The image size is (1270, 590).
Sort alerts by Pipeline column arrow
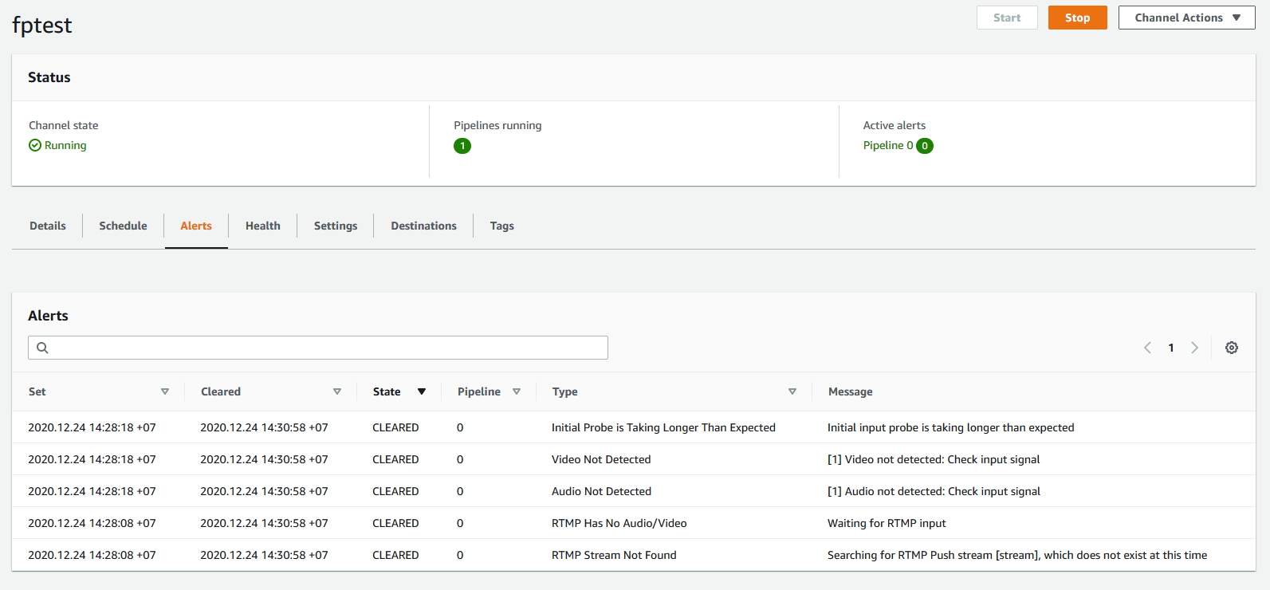click(x=517, y=391)
